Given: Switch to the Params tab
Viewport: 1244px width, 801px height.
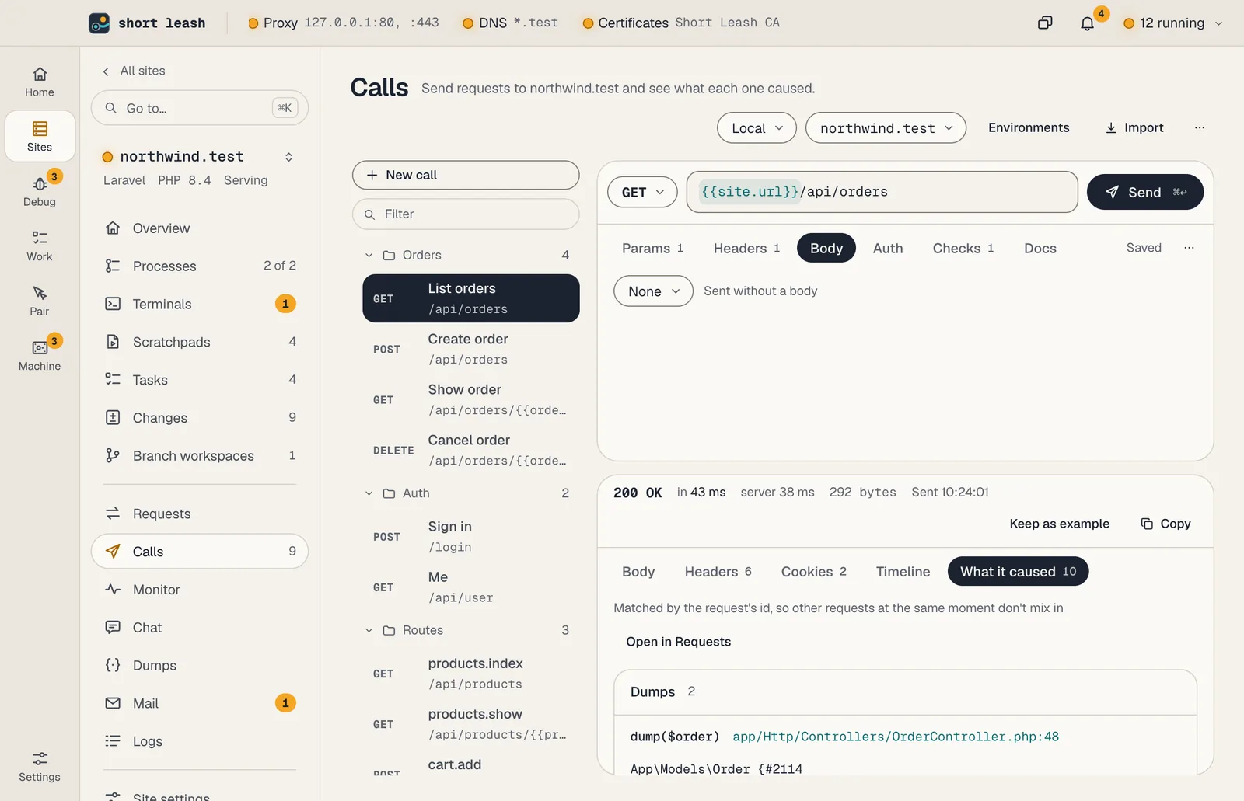Looking at the screenshot, I should click(652, 249).
